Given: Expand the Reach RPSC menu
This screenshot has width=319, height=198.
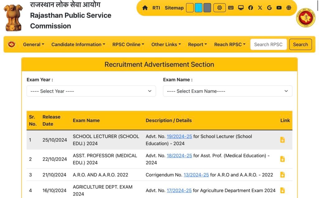Looking at the screenshot, I should pyautogui.click(x=230, y=44).
